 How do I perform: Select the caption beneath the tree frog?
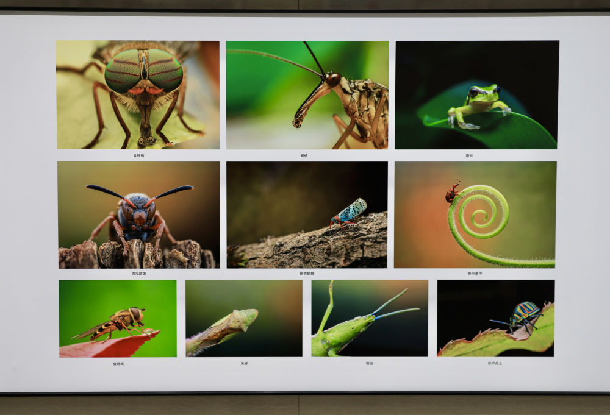click(469, 156)
